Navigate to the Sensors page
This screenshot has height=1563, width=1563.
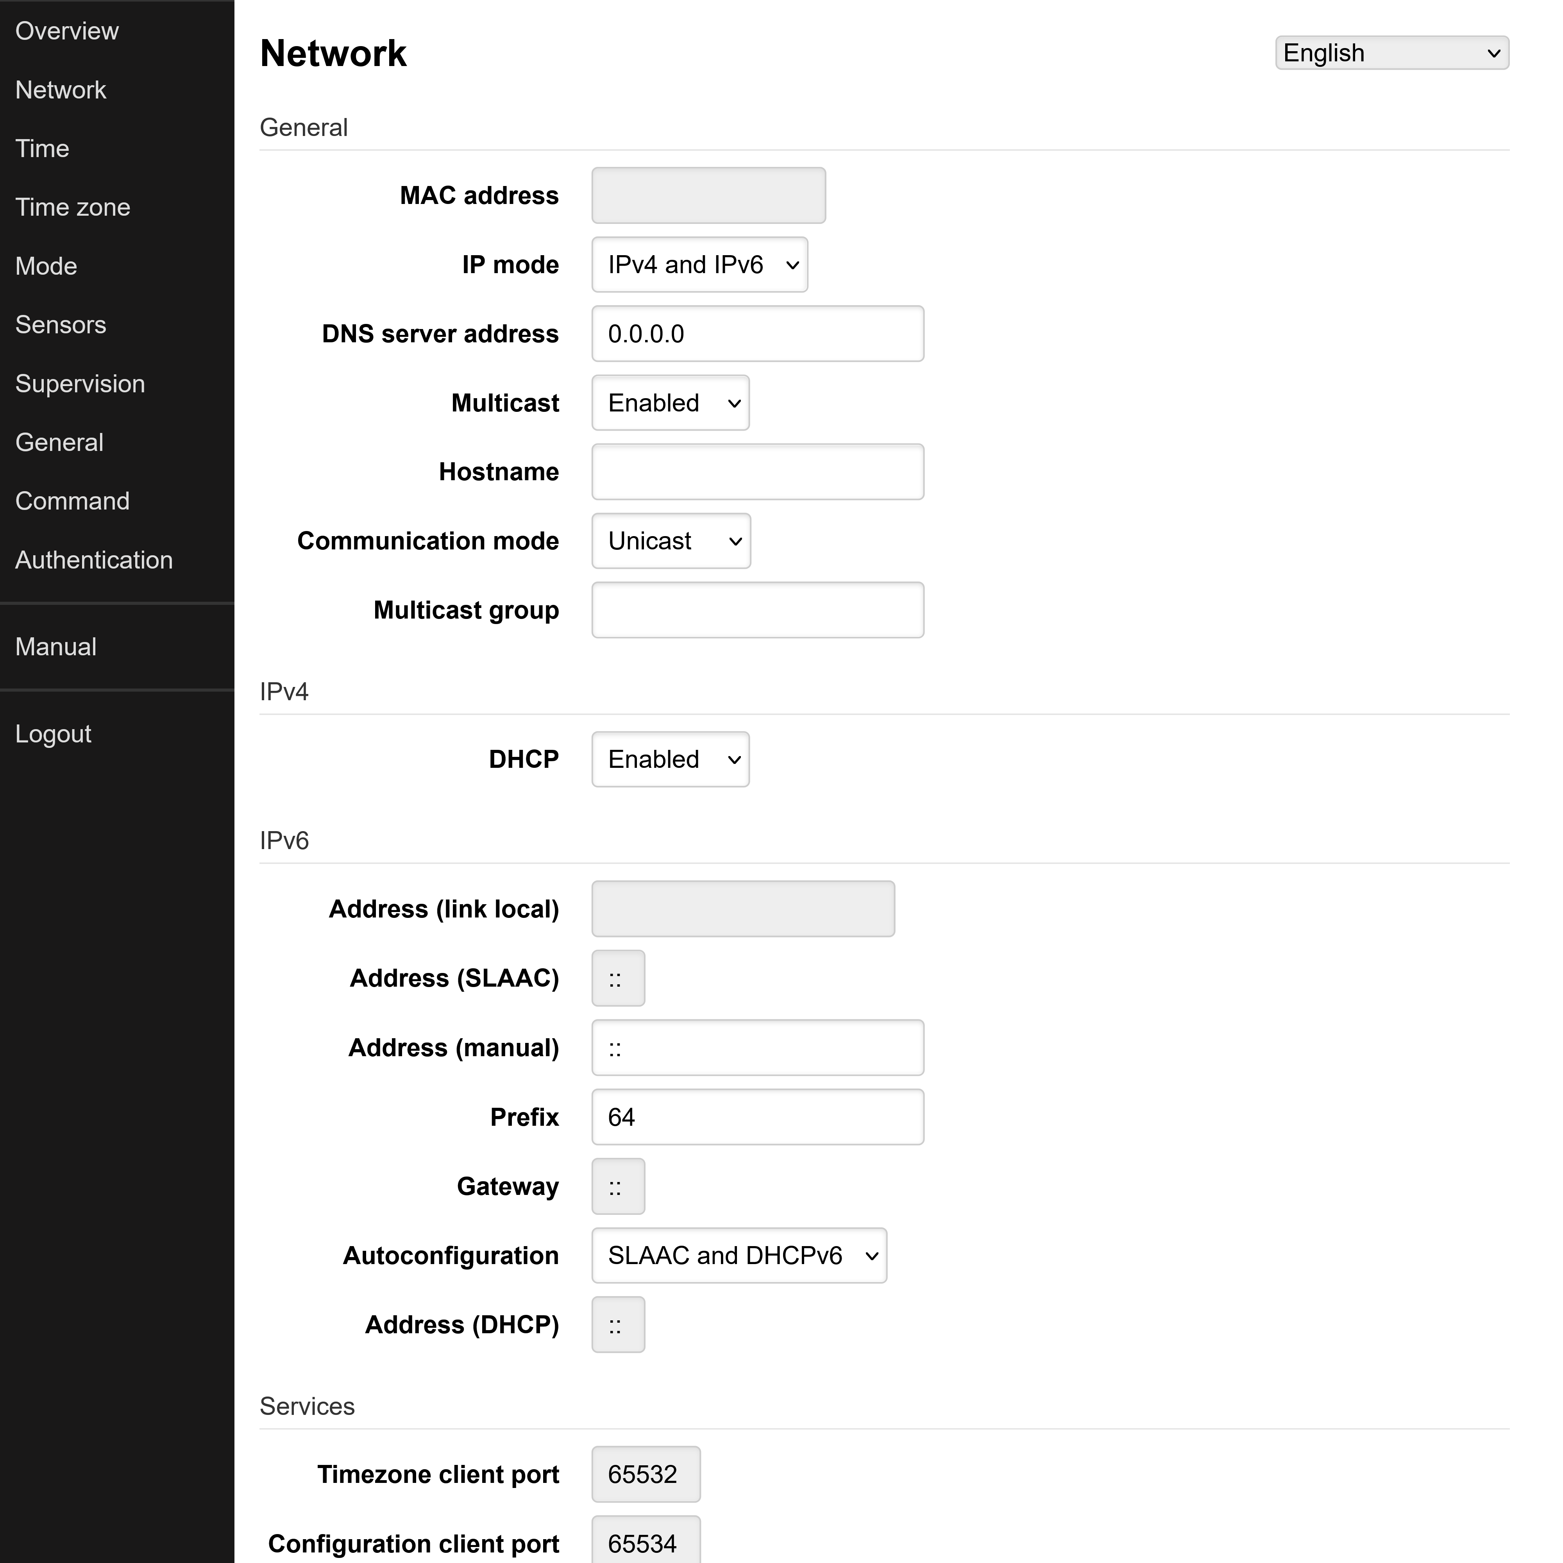tap(61, 324)
